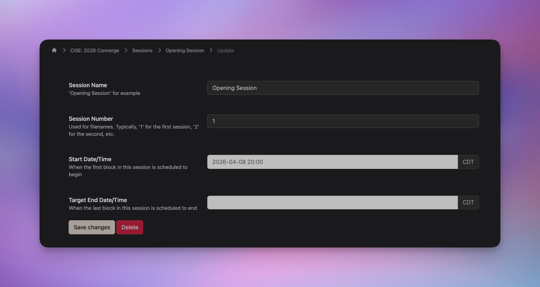Click the chevron separator before Update
The image size is (540, 287).
pyautogui.click(x=211, y=50)
